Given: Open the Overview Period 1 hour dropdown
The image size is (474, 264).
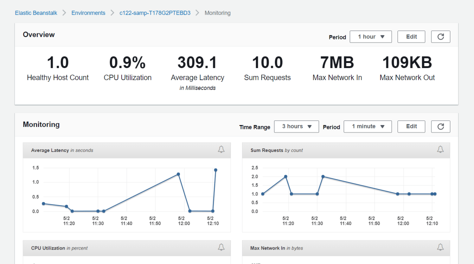Looking at the screenshot, I should (x=371, y=37).
